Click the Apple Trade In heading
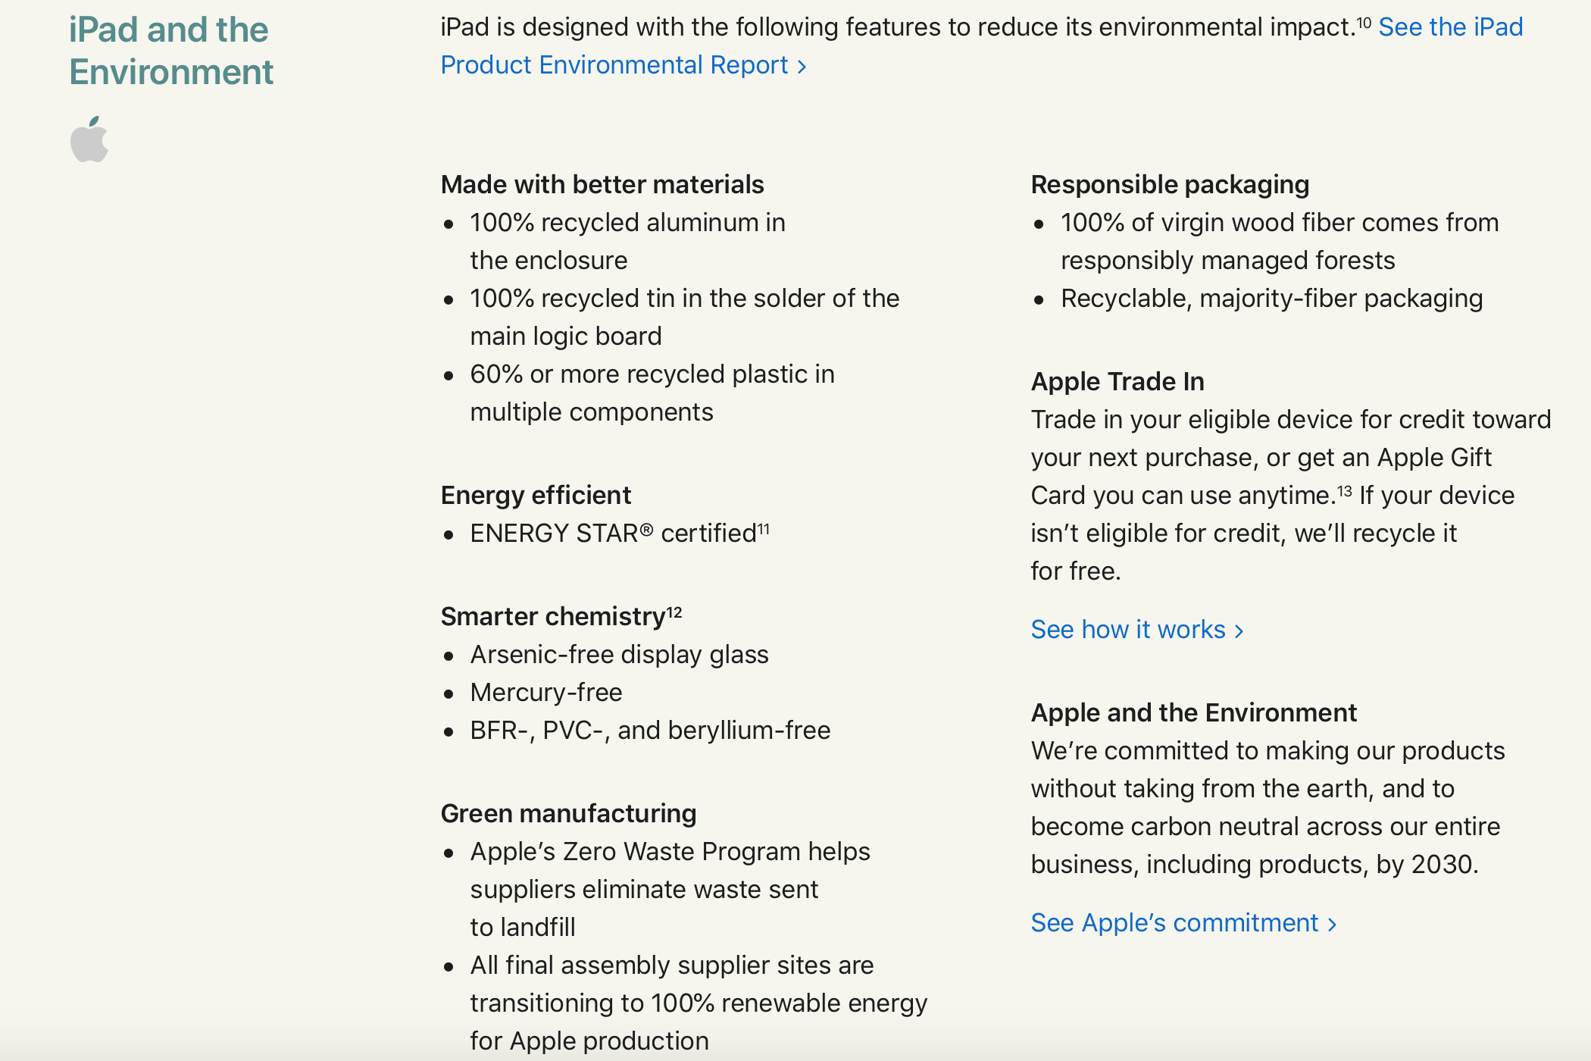 tap(1117, 381)
